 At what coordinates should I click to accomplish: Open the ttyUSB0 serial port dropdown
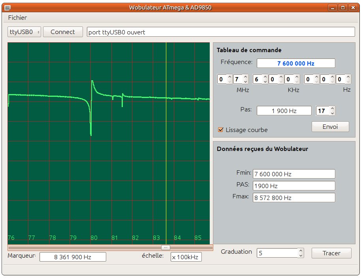point(24,32)
